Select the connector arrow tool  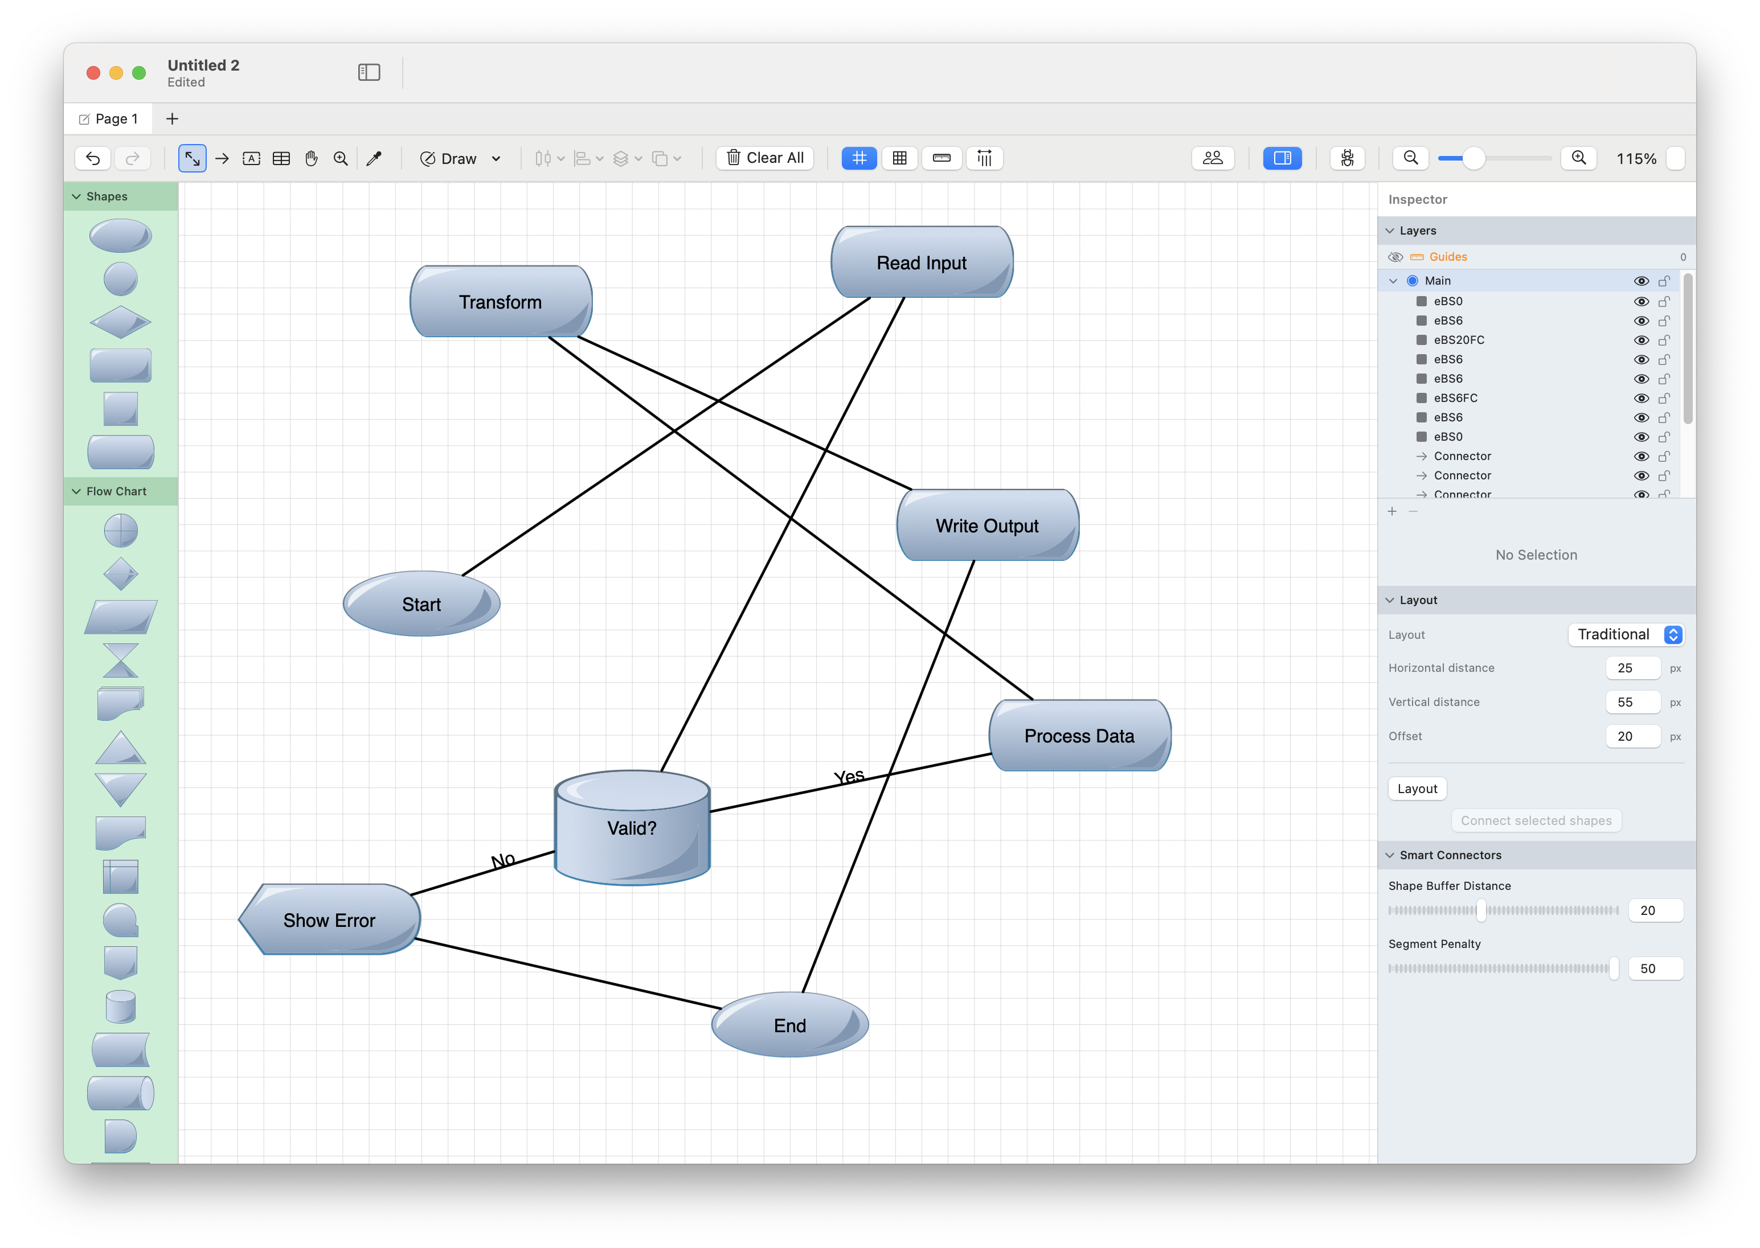click(222, 158)
